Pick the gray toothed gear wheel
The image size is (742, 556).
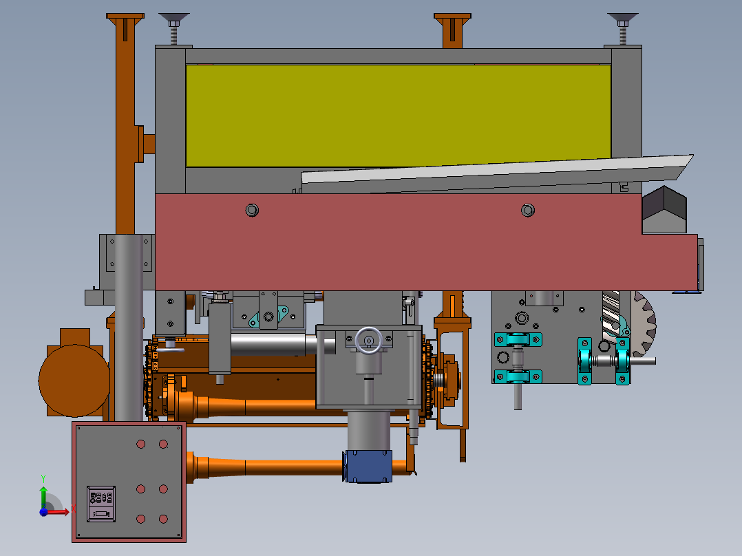point(644,325)
